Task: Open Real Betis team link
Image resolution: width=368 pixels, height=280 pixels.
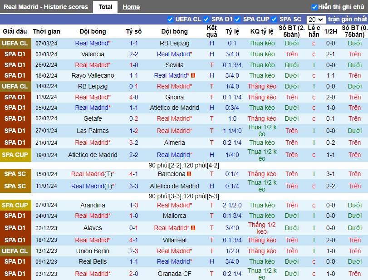Action: pyautogui.click(x=93, y=261)
